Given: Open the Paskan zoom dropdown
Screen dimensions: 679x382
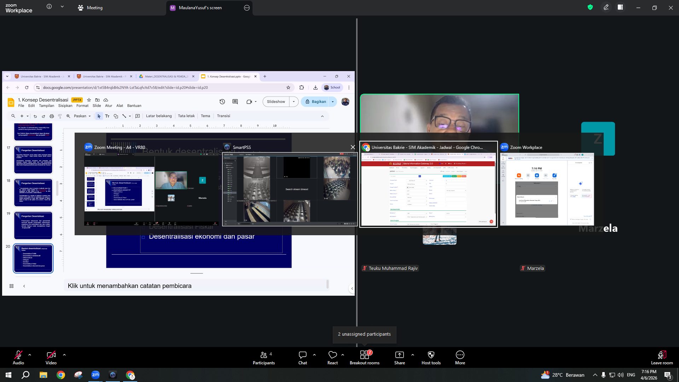Looking at the screenshot, I should 82,116.
